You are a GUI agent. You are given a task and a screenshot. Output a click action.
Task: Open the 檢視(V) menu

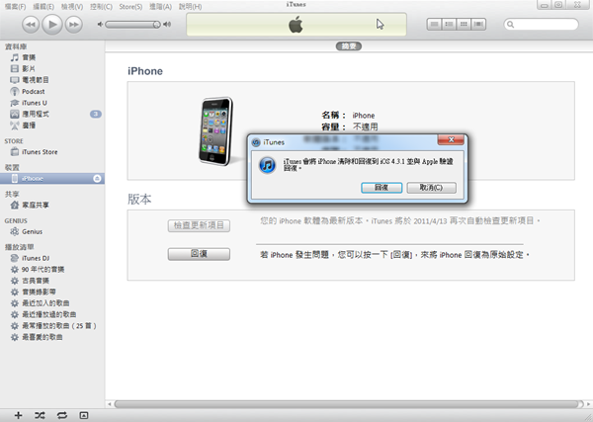pyautogui.click(x=72, y=7)
